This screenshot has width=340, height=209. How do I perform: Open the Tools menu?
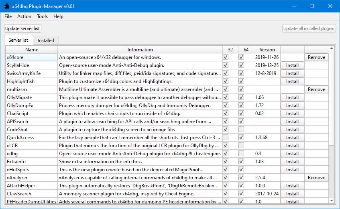pos(42,16)
